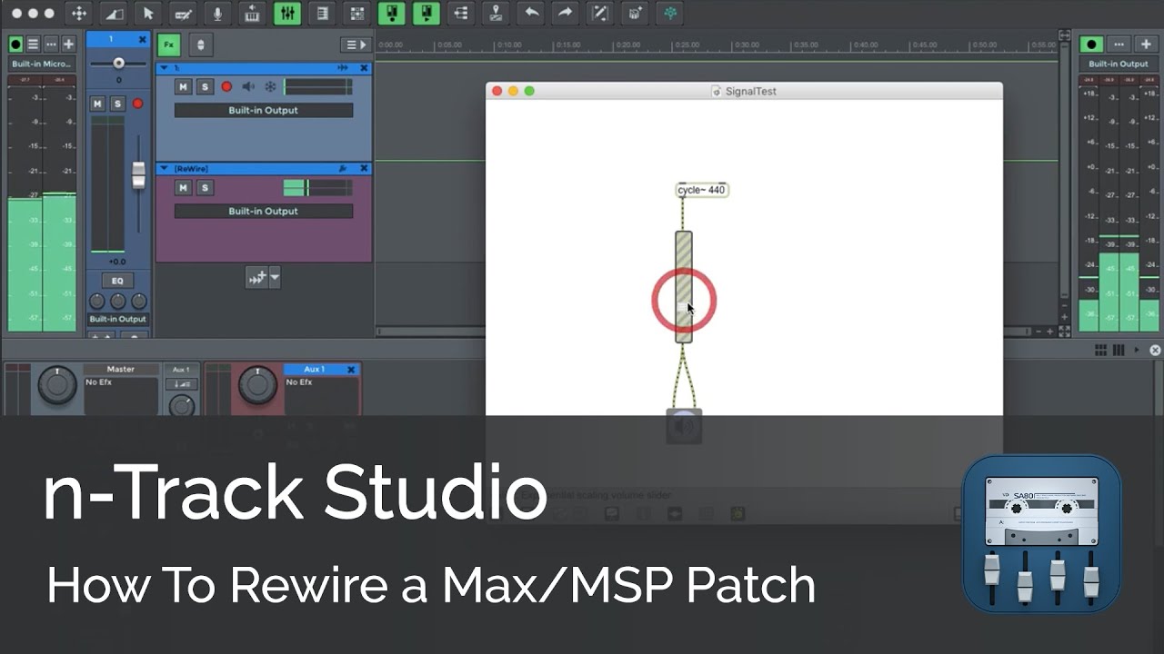Collapse track 1 with its triangle
The height and width of the screenshot is (654, 1164).
[164, 68]
